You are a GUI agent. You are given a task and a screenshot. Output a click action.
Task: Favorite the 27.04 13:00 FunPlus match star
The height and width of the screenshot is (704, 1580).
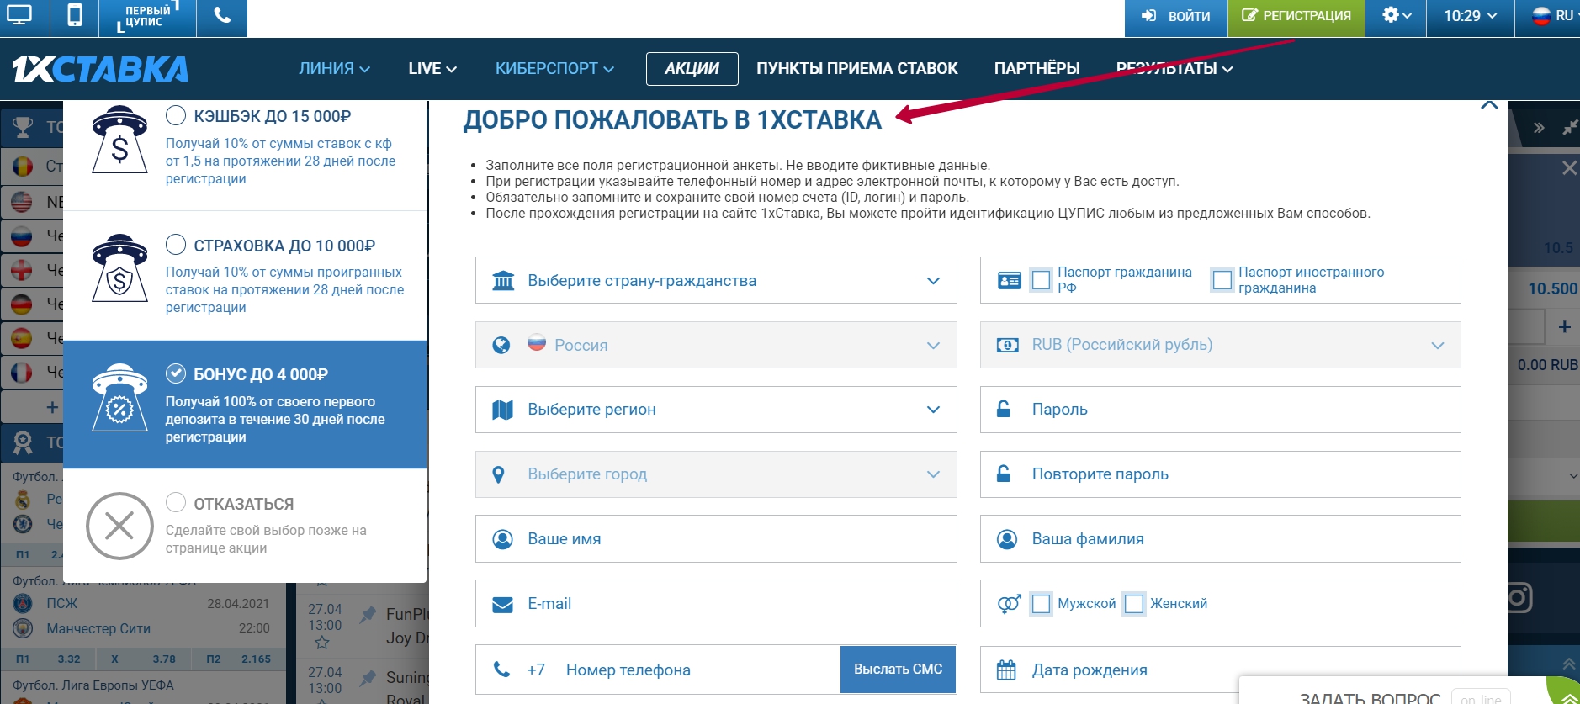point(321,643)
